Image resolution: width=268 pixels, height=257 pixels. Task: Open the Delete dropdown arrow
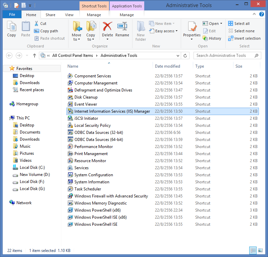point(107,39)
